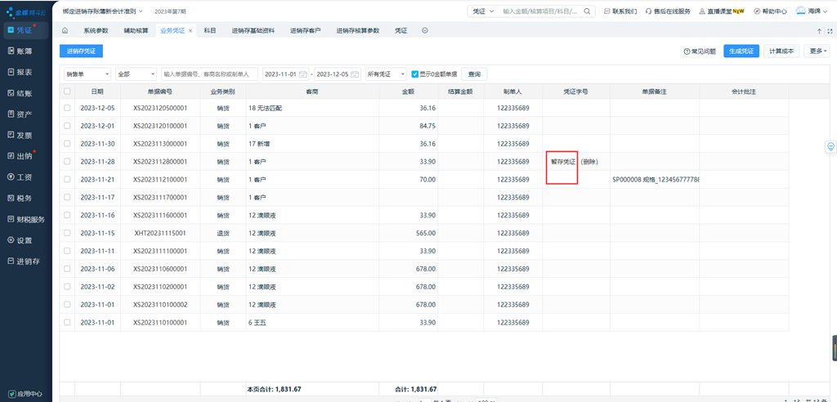837x402 pixels.
Task: Click the floating chat bubble icon at right edge
Action: point(830,146)
